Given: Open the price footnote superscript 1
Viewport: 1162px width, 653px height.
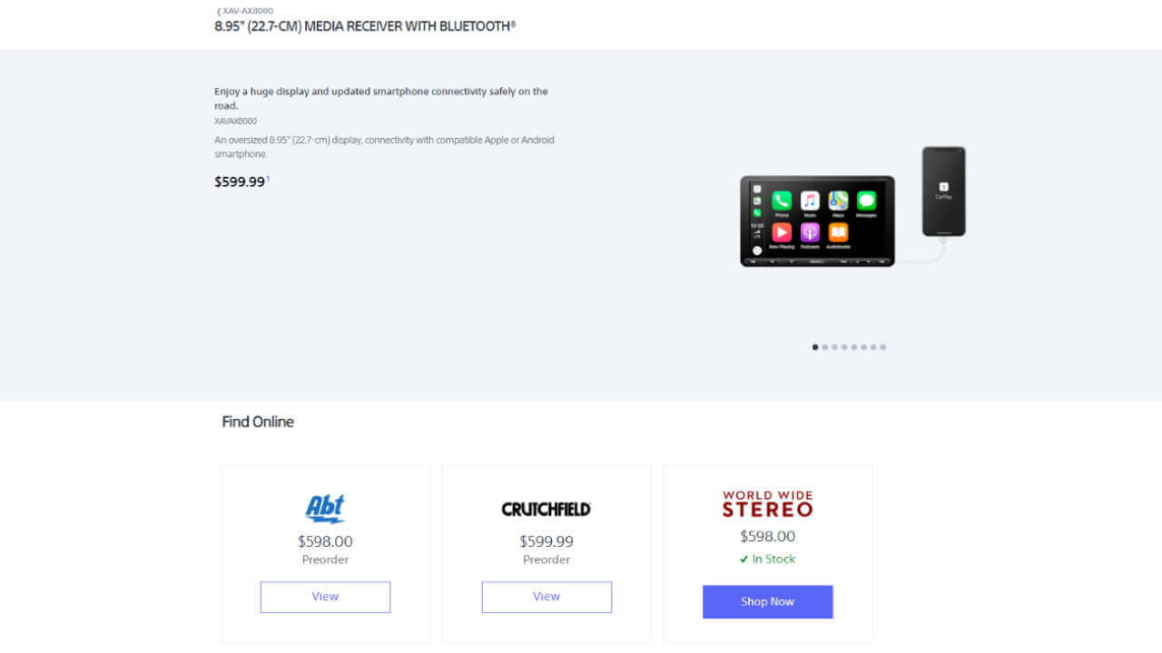Looking at the screenshot, I should (x=269, y=179).
